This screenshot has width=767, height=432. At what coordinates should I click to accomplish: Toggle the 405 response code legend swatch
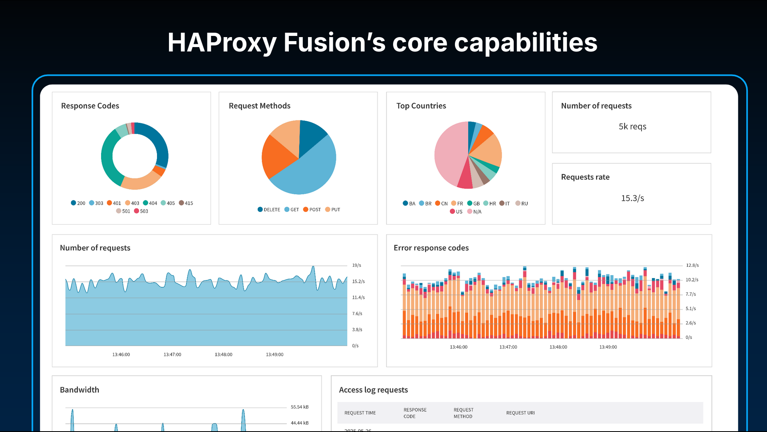(x=163, y=203)
